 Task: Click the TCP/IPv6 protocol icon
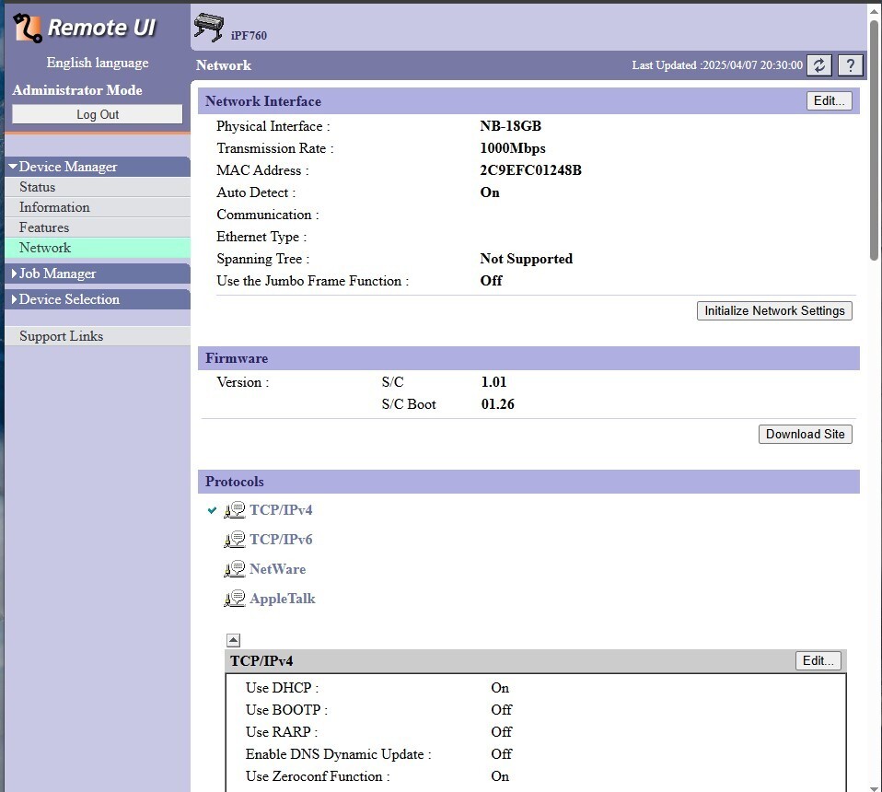coord(235,540)
